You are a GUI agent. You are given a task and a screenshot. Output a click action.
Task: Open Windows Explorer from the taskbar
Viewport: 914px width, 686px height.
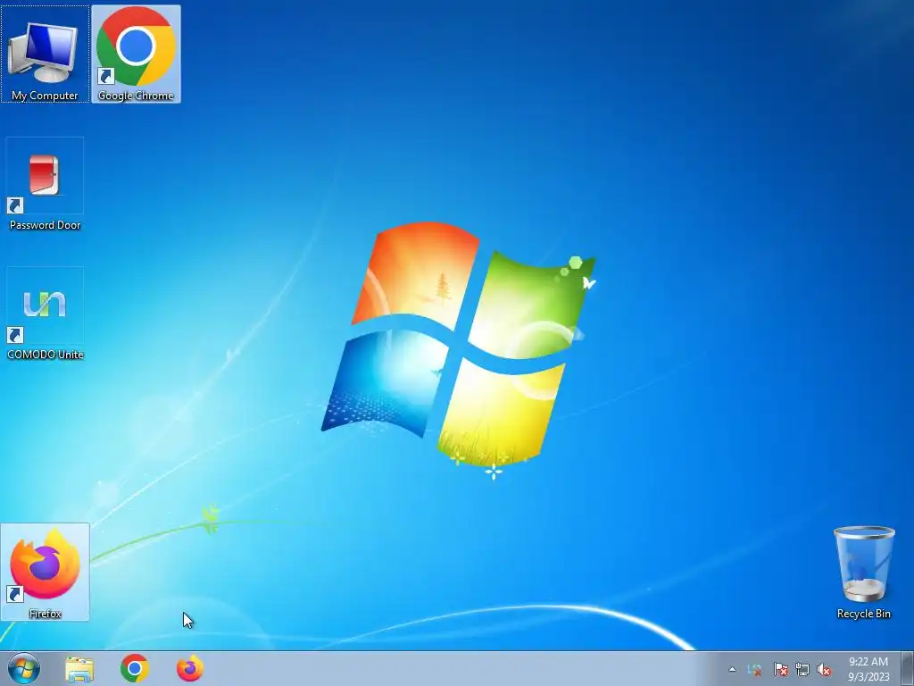tap(79, 668)
